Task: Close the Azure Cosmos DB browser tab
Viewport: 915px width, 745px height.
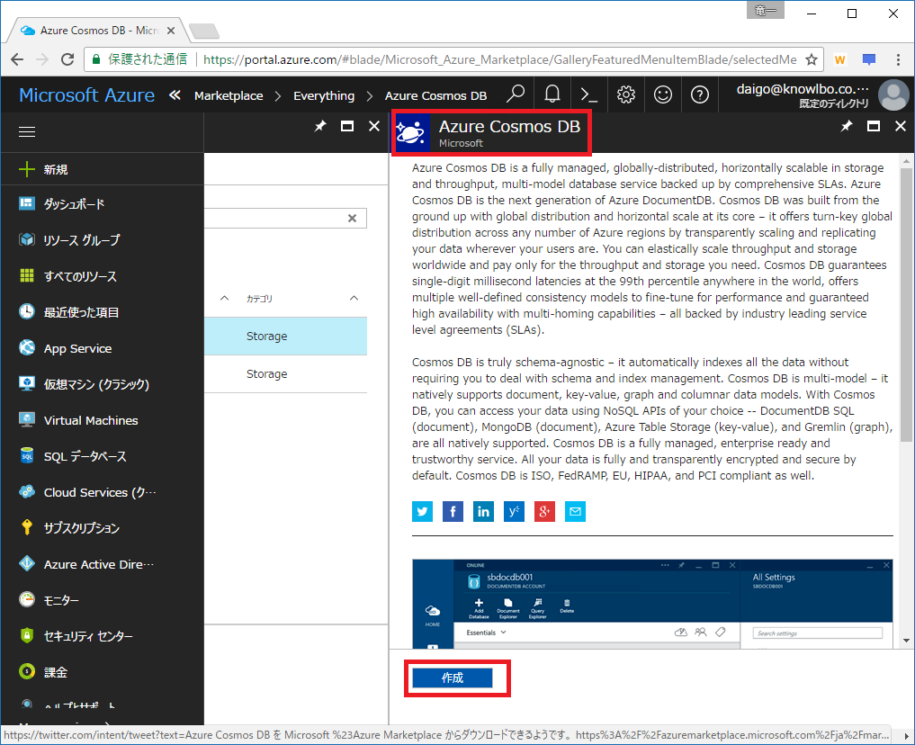Action: tap(171, 31)
